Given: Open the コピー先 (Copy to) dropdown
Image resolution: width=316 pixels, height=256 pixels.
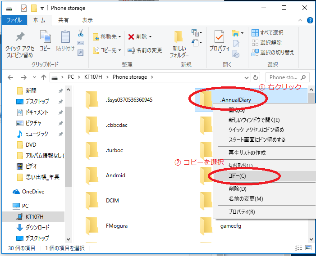Looking at the screenshot, I should coord(108,50).
